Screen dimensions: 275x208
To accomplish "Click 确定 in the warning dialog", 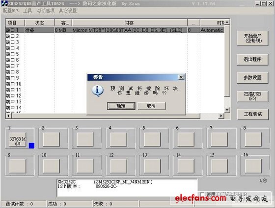I will [x=121, y=106].
